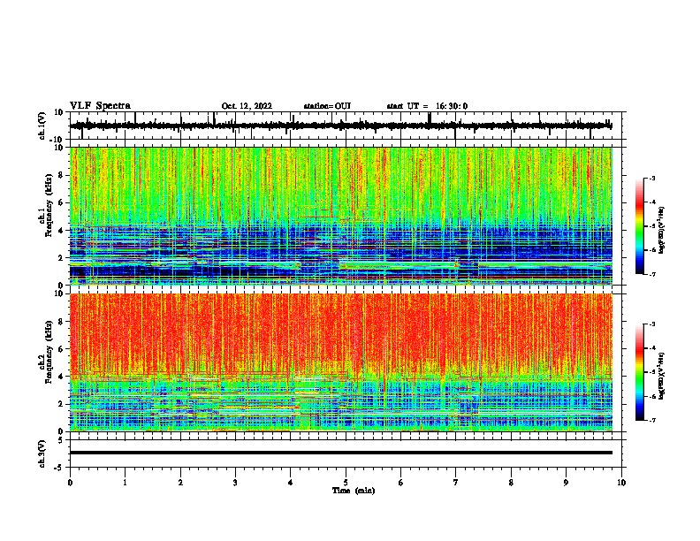Click the ch.1(V) waveform axis label
The image size is (700, 541).
(x=42, y=126)
